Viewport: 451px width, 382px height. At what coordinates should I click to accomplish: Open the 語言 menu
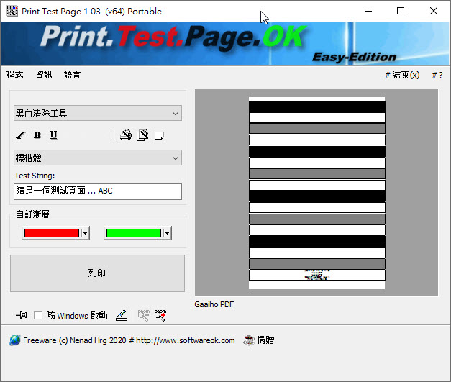[x=72, y=75]
